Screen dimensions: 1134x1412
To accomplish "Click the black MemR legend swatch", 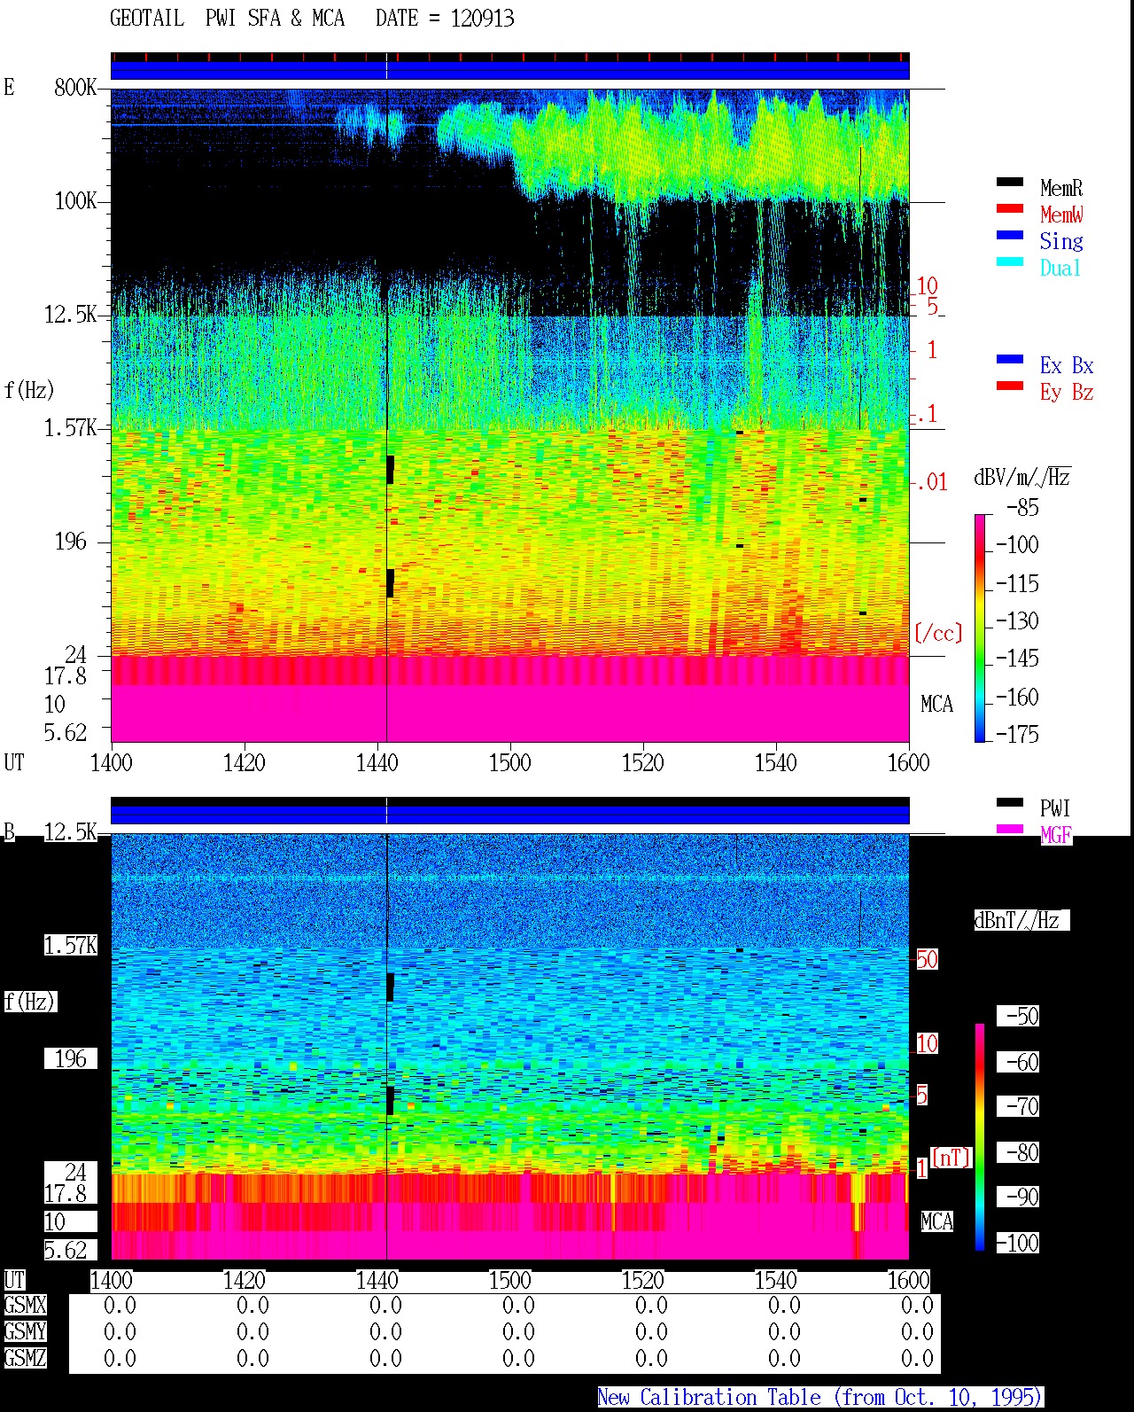I will tap(1009, 182).
